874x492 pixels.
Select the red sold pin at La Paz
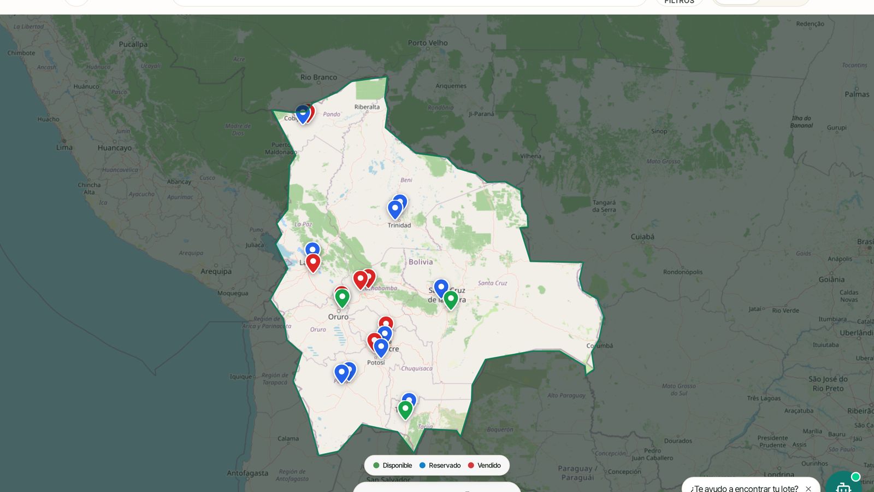[313, 263]
